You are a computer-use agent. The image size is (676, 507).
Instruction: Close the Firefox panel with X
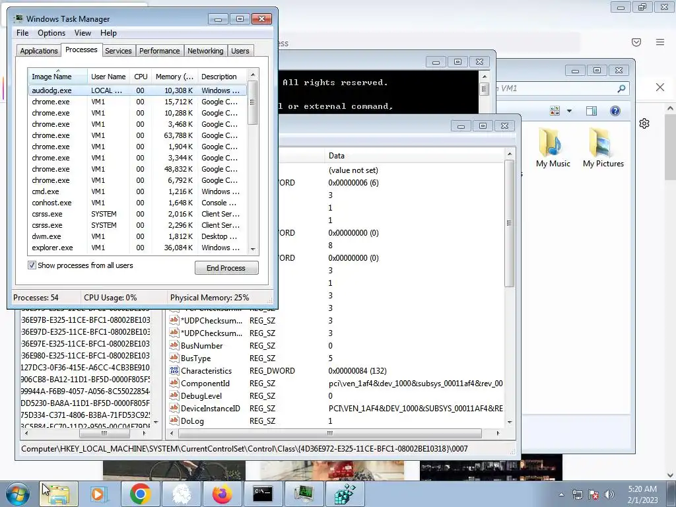click(660, 88)
